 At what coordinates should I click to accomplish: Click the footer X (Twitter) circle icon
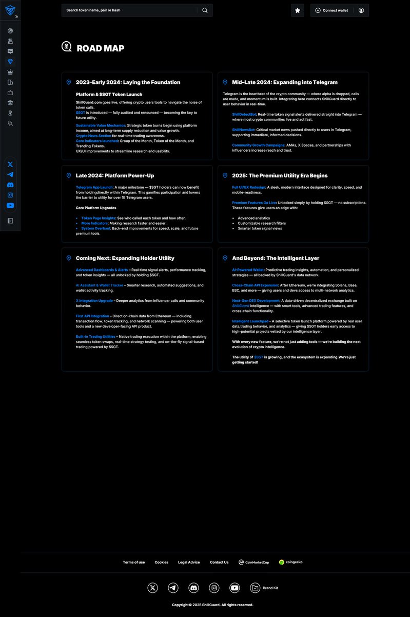(x=153, y=588)
